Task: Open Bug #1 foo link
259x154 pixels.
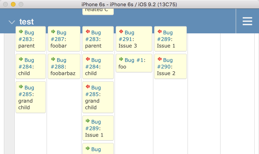Action: click(135, 60)
